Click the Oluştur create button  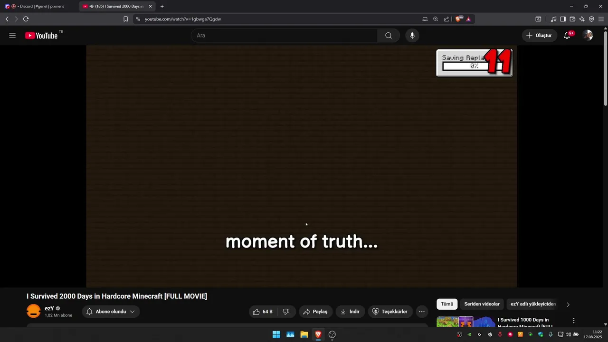tap(539, 36)
